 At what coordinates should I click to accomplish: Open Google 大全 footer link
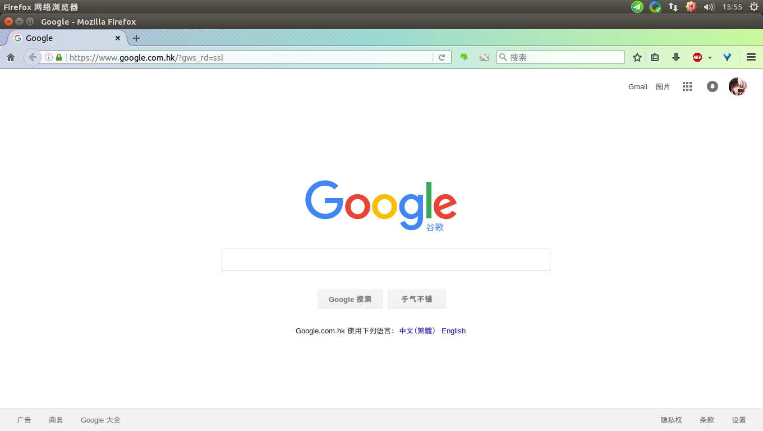[x=100, y=420]
